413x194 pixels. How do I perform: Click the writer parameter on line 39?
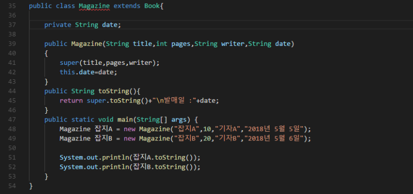pos(233,44)
